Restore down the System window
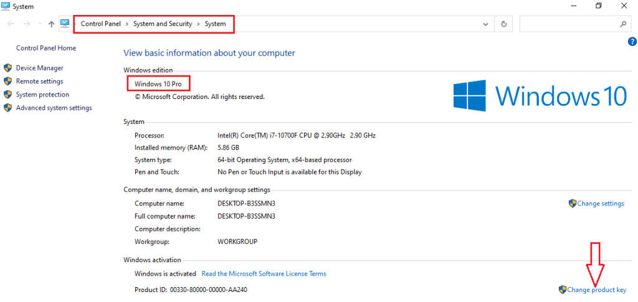 point(598,6)
